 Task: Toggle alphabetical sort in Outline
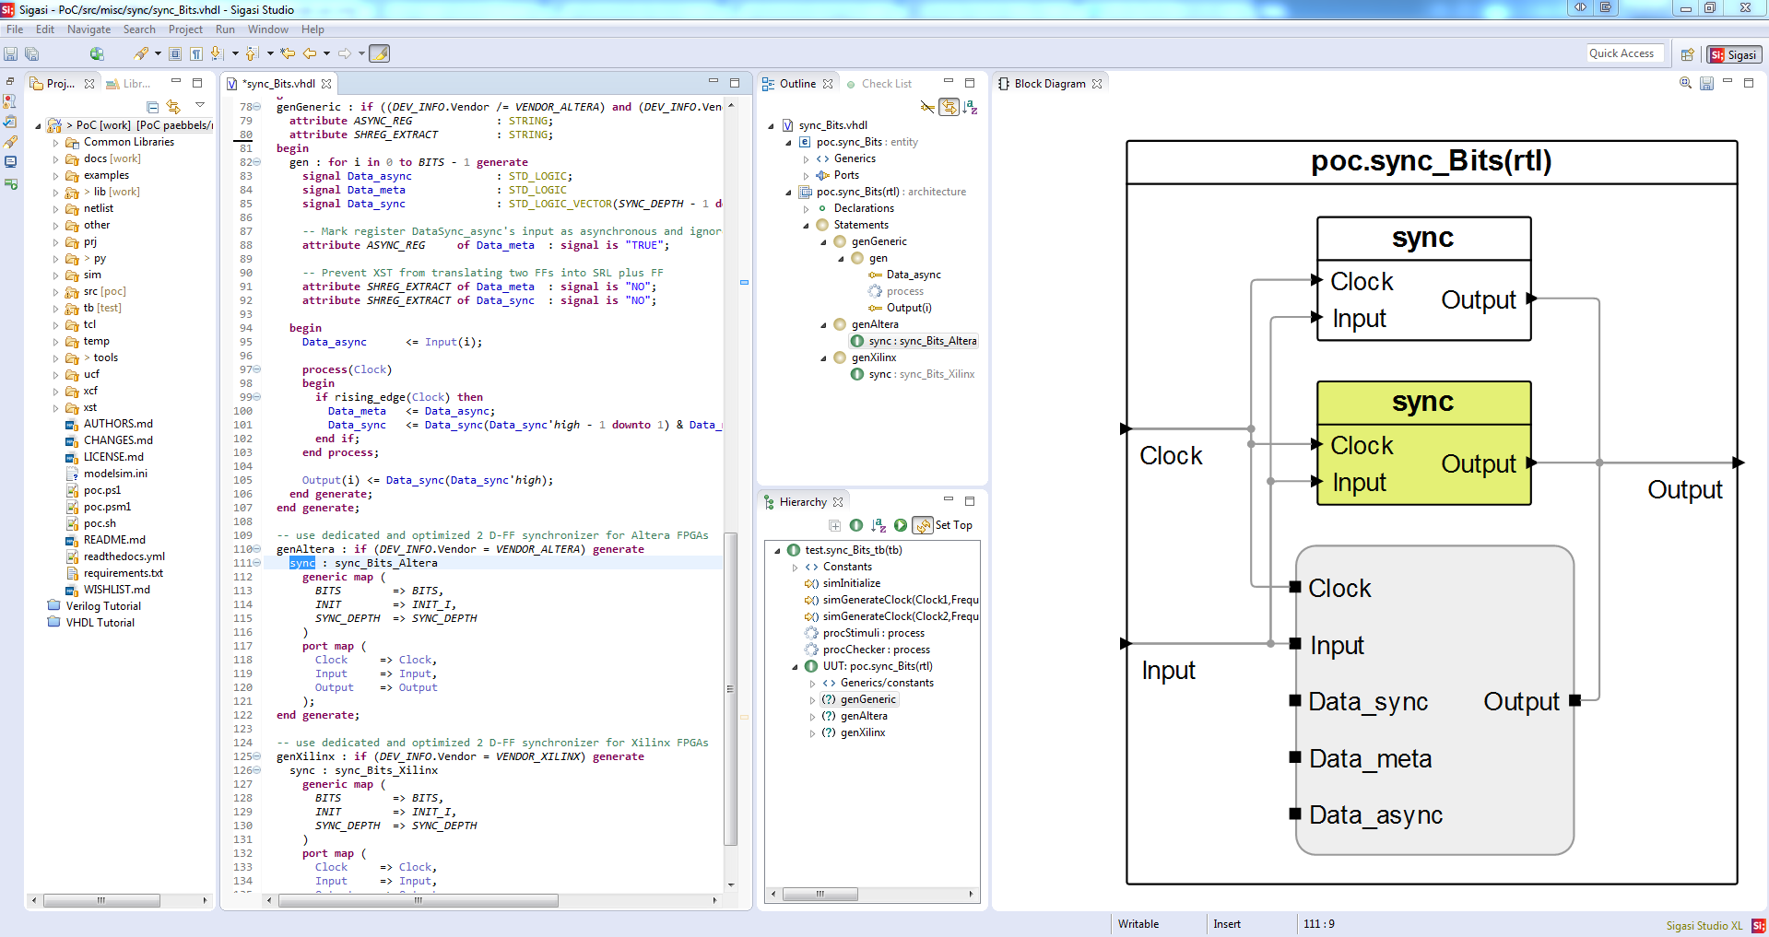click(971, 107)
